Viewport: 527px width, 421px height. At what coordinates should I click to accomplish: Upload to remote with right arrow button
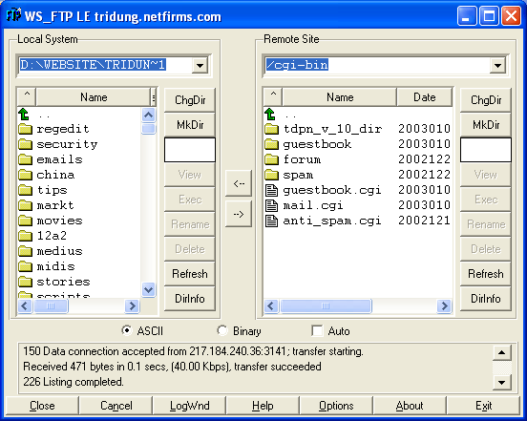tap(239, 214)
